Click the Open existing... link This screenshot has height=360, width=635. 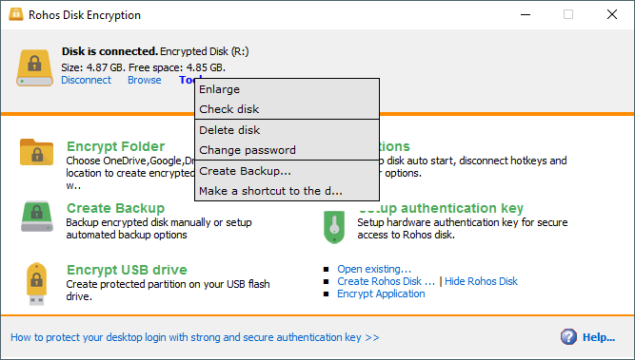[x=374, y=269]
